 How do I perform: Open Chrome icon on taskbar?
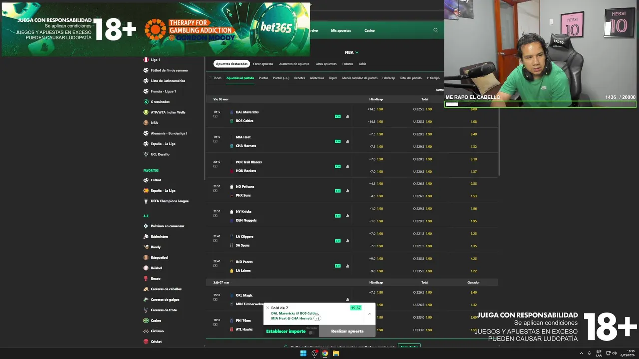click(325, 353)
